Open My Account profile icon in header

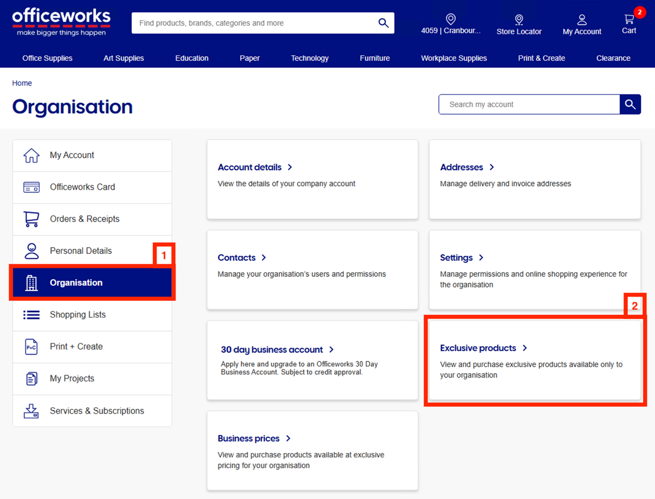pos(582,20)
